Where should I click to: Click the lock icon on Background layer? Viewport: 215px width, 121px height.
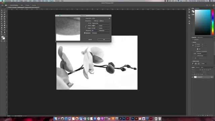tap(212, 77)
